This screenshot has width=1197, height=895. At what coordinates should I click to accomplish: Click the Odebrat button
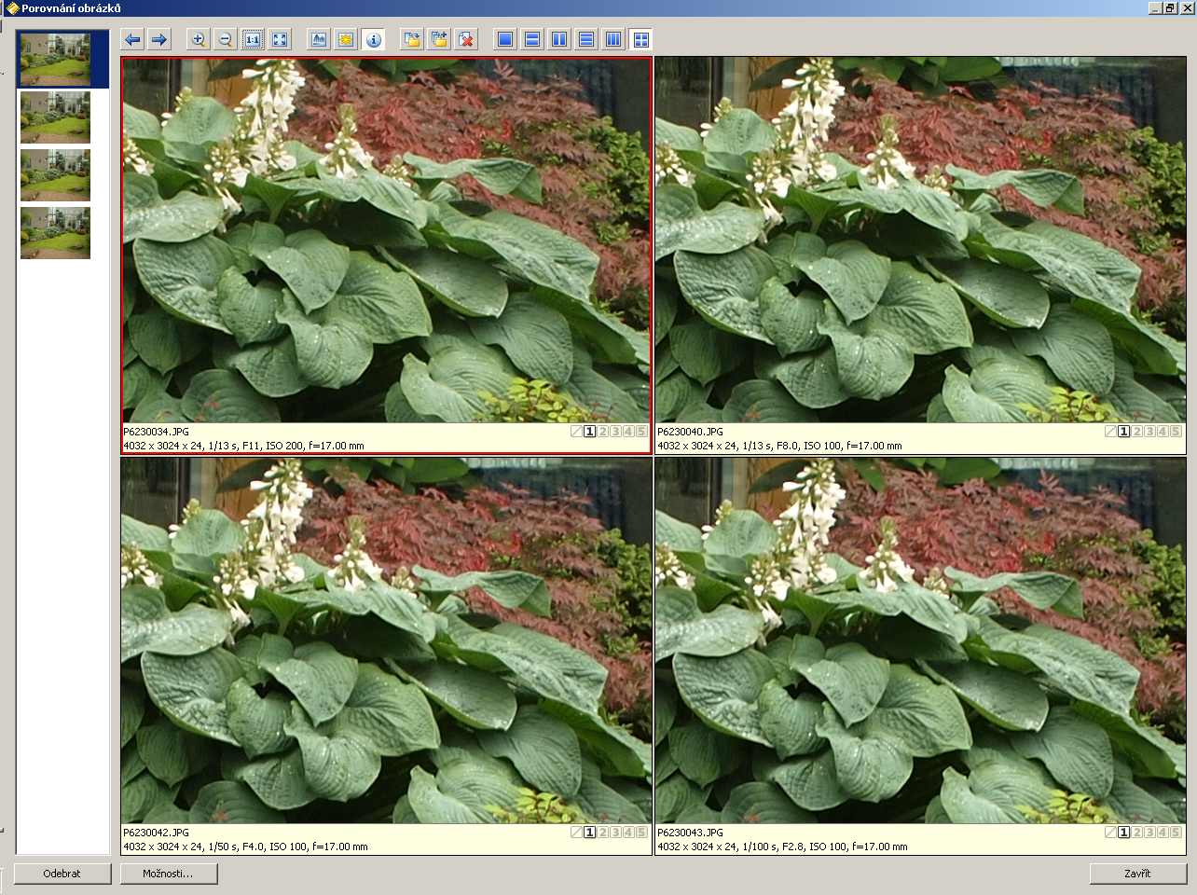tap(62, 874)
